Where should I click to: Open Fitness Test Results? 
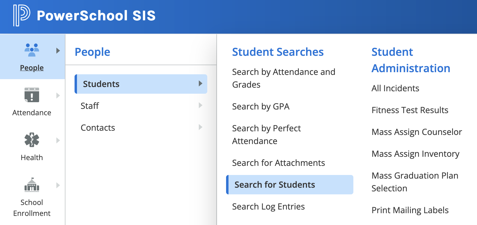coord(410,110)
